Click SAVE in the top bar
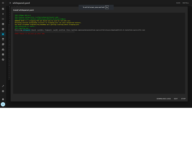This screenshot has width=192, height=148. point(178,3)
